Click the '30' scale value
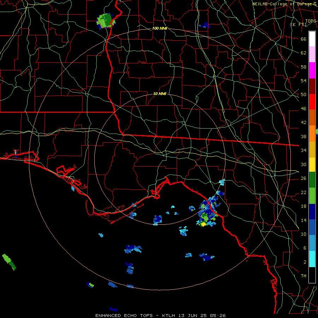This screenshot has height=318, width=318. pyautogui.click(x=304, y=164)
